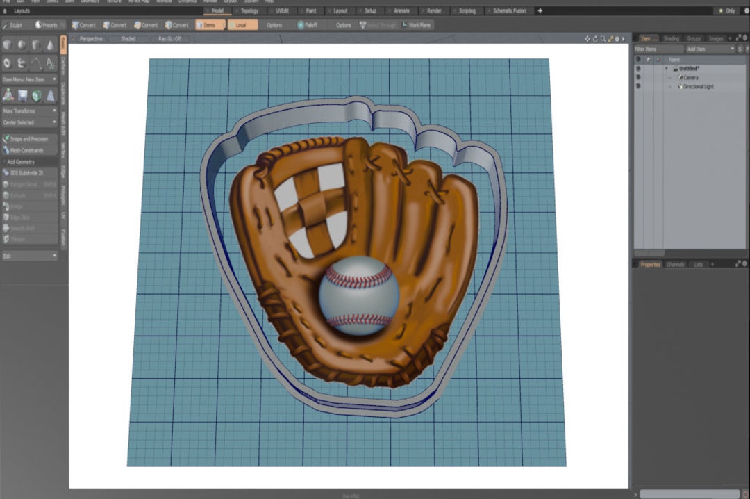Switch to the Topology layout tab
This screenshot has width=750, height=499.
click(x=250, y=11)
